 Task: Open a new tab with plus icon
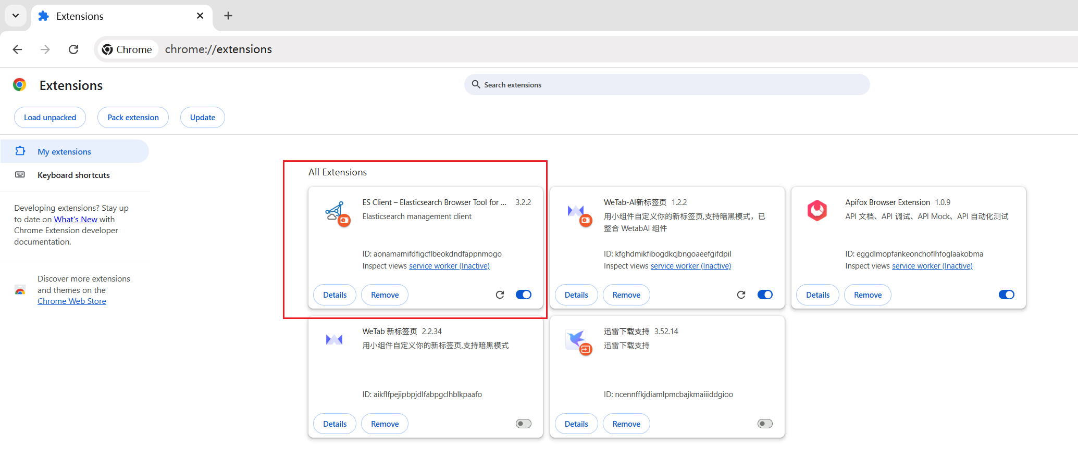228,16
